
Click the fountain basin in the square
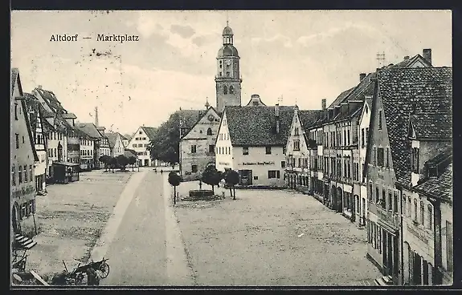coord(201,193)
